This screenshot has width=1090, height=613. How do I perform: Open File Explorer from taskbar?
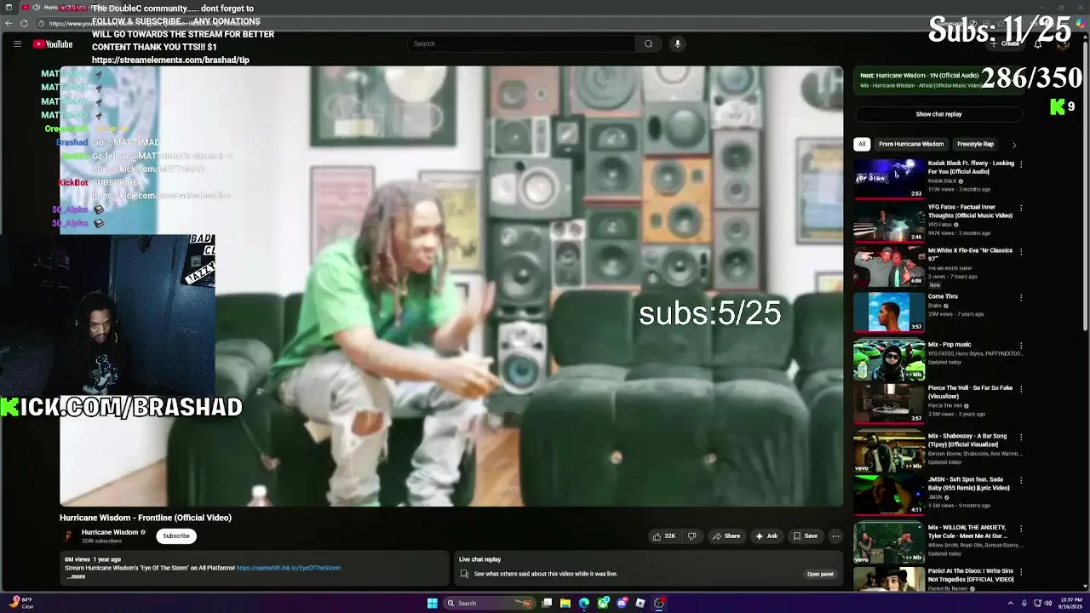click(x=565, y=603)
